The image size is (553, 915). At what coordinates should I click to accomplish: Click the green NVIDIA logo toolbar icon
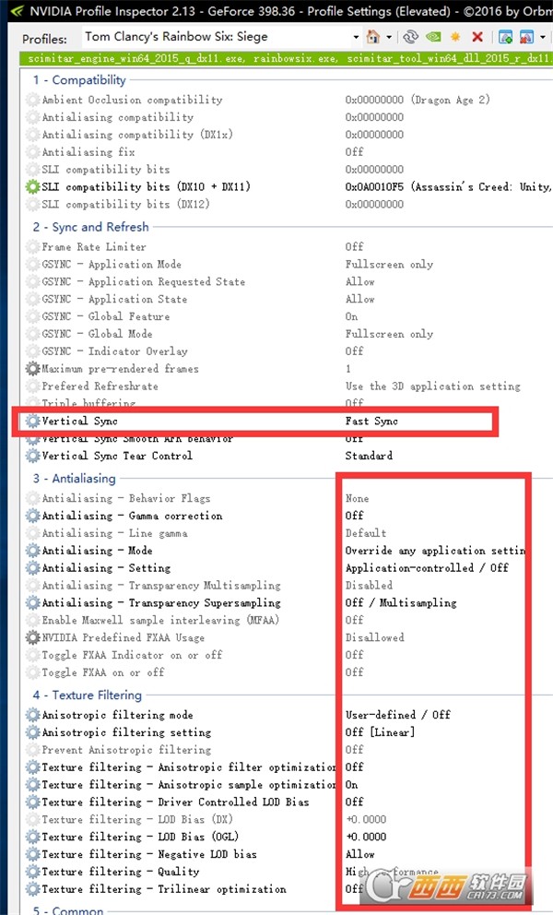[433, 37]
